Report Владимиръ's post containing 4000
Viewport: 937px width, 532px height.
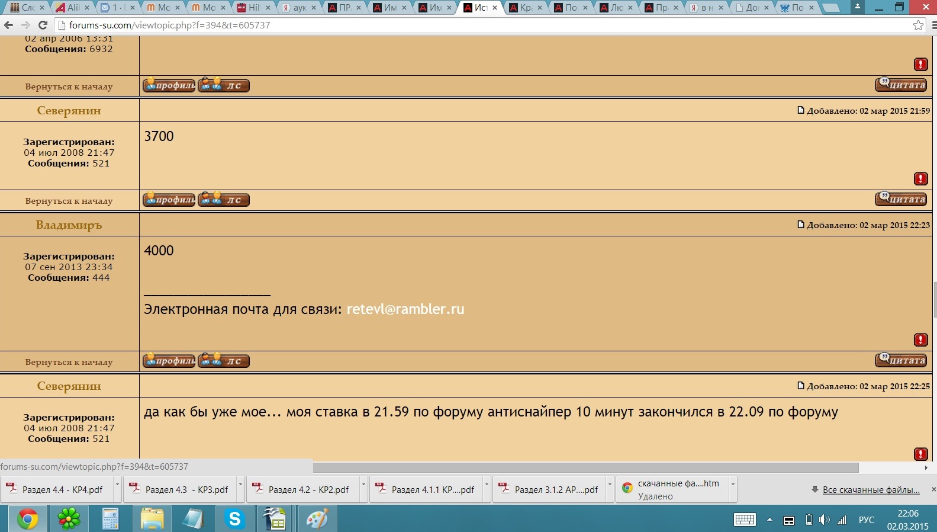tap(920, 339)
